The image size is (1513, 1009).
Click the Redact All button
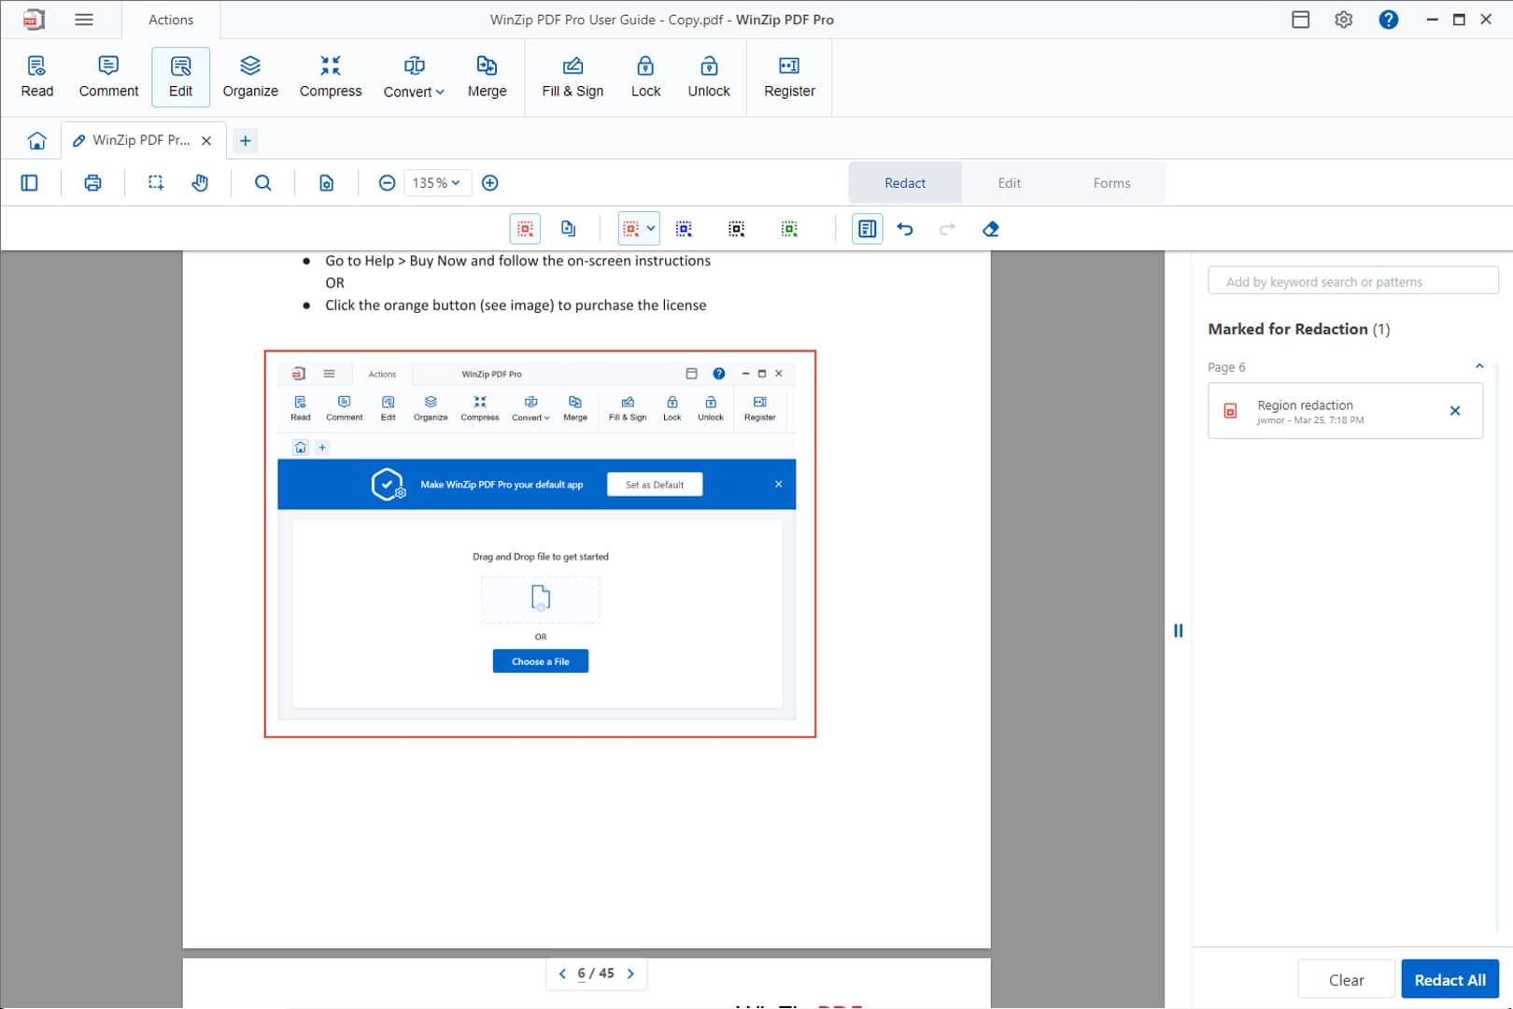click(1449, 980)
